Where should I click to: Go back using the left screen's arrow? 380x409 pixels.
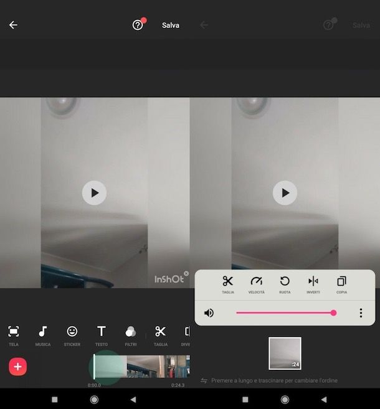pos(13,25)
